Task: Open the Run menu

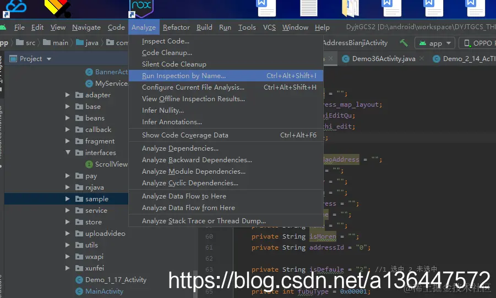Action: (x=225, y=27)
